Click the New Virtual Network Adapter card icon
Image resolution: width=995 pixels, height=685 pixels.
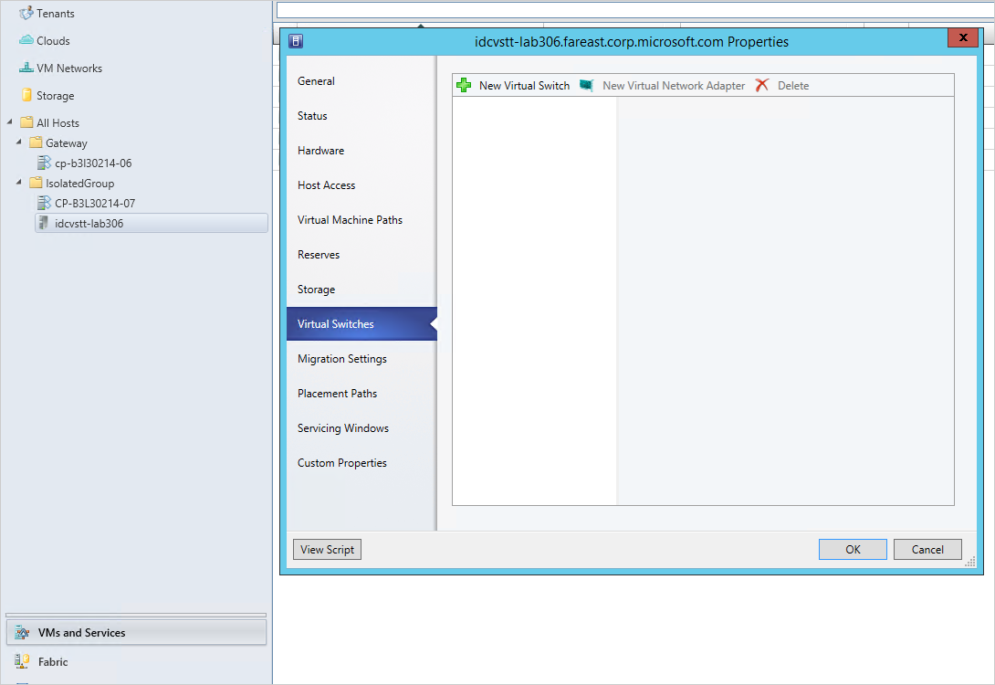point(586,85)
